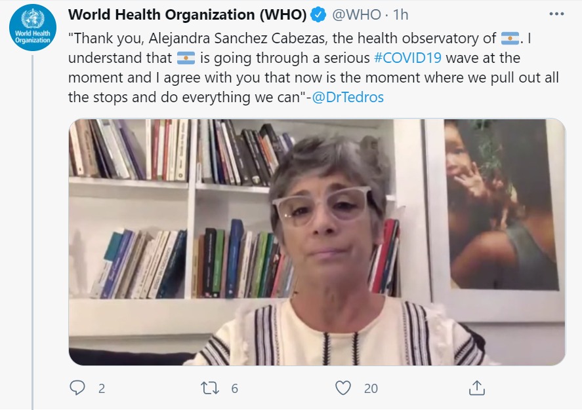Click the World Health Organization (WHO) display name
The image size is (582, 410).
pos(188,15)
